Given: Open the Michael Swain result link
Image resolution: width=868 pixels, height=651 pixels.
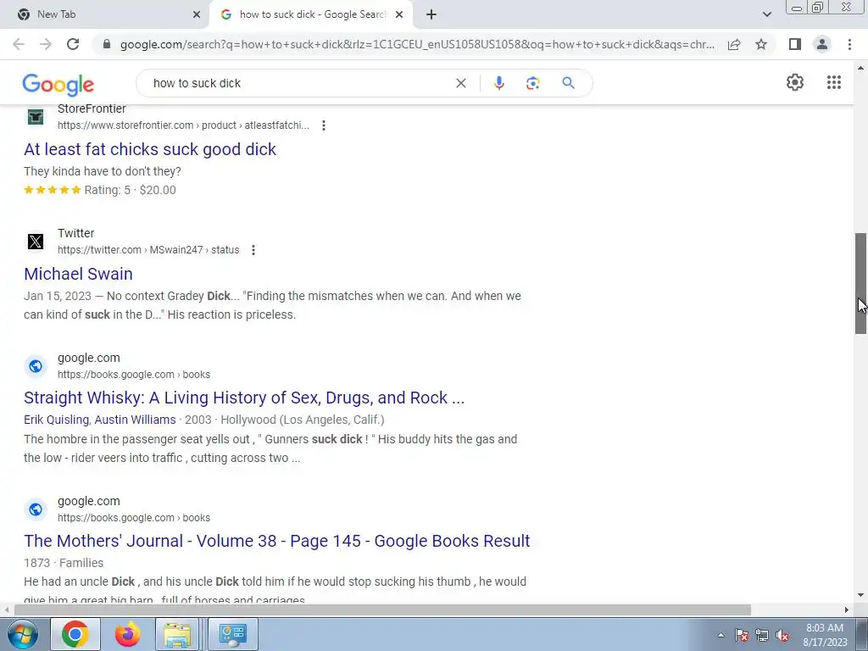Looking at the screenshot, I should coord(78,274).
